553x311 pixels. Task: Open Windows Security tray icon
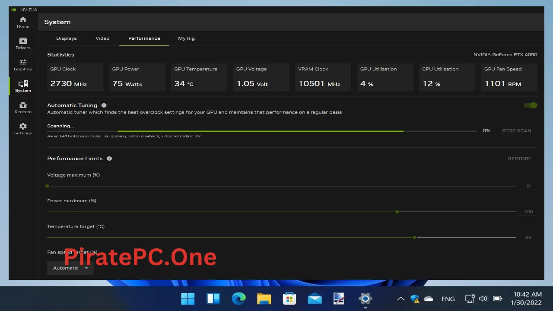point(415,298)
